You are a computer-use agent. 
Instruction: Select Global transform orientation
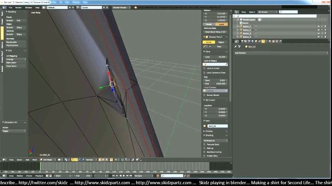(209, 24)
